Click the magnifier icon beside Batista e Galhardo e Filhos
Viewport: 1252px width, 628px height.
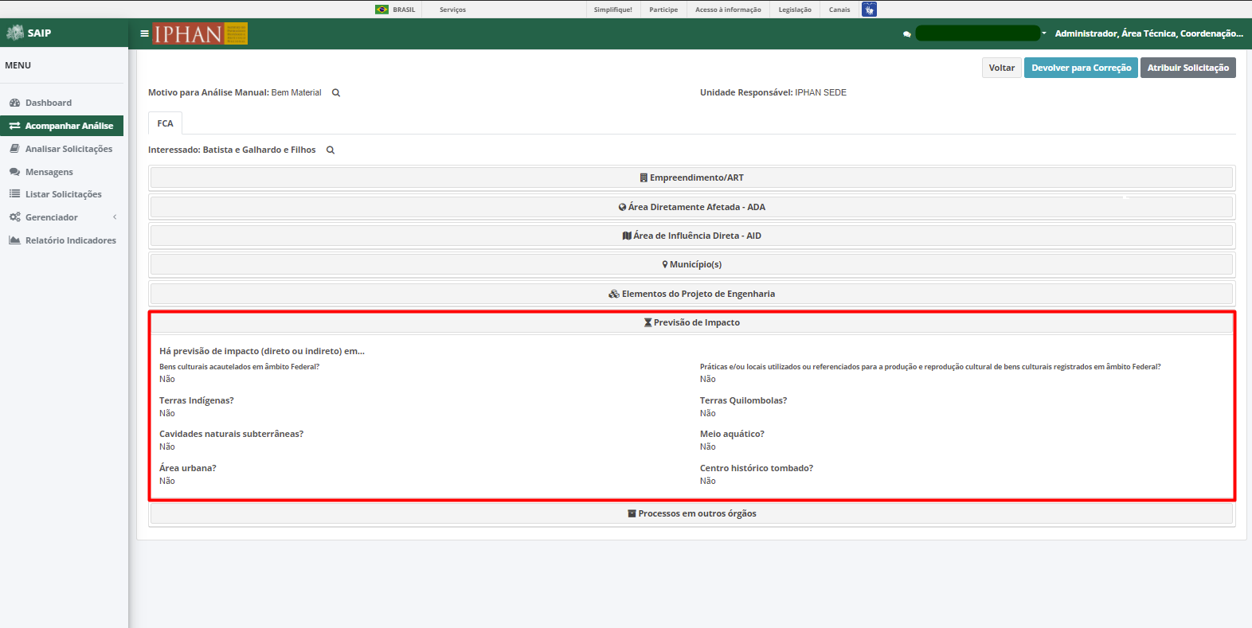(x=331, y=150)
